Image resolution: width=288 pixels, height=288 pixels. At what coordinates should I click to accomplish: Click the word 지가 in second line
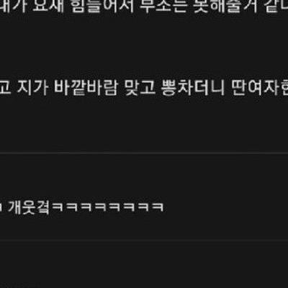pos(32,88)
